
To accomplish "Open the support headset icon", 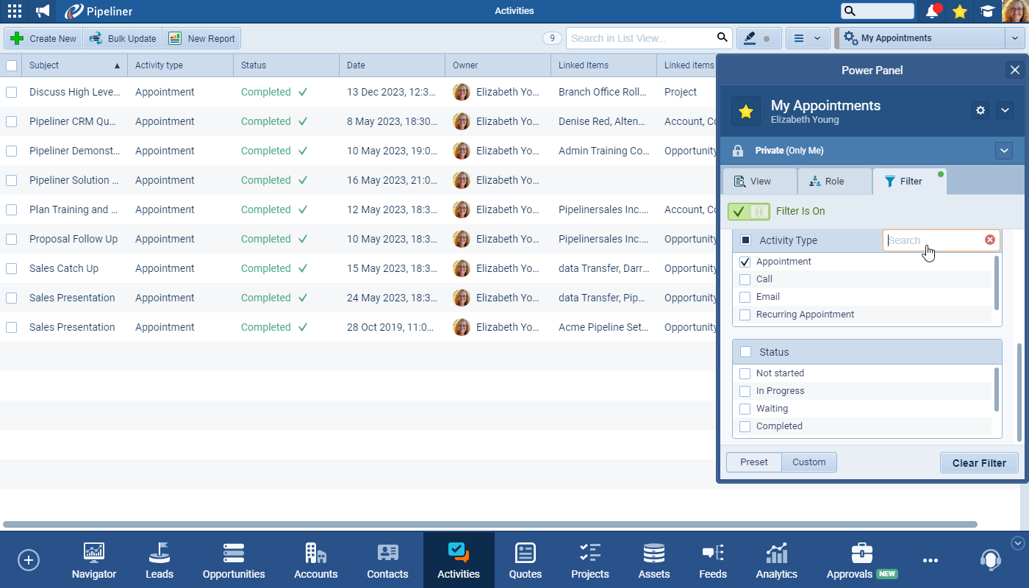I will [990, 559].
